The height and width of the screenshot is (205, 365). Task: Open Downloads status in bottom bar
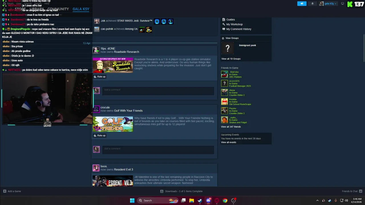click(x=181, y=191)
